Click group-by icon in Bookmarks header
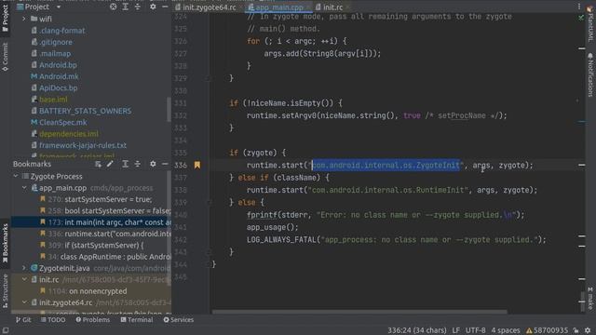Viewport: 596px width, 335px height. click(98, 164)
